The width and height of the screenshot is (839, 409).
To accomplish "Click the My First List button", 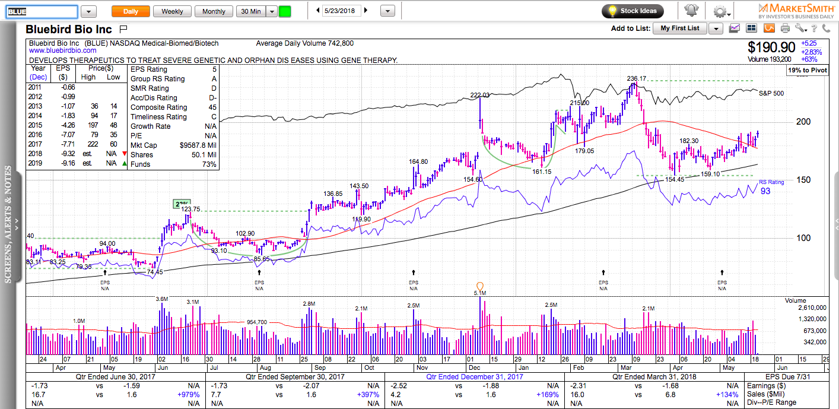I will (680, 28).
